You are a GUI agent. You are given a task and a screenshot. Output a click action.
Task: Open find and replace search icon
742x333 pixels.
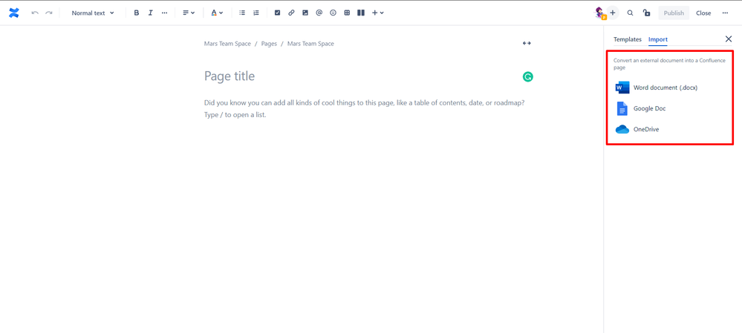(x=630, y=13)
